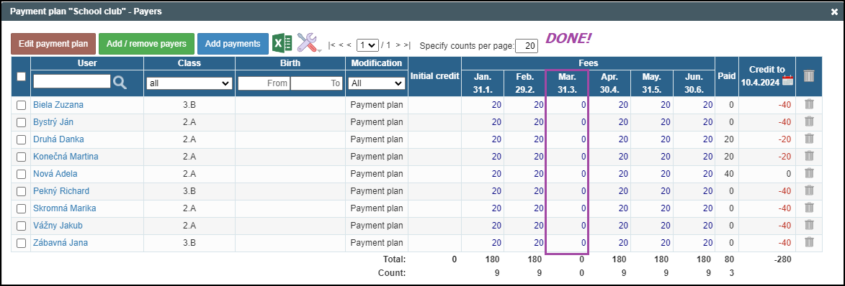Select the checkbox for Pekný Richard
This screenshot has width=845, height=286.
pyautogui.click(x=21, y=191)
